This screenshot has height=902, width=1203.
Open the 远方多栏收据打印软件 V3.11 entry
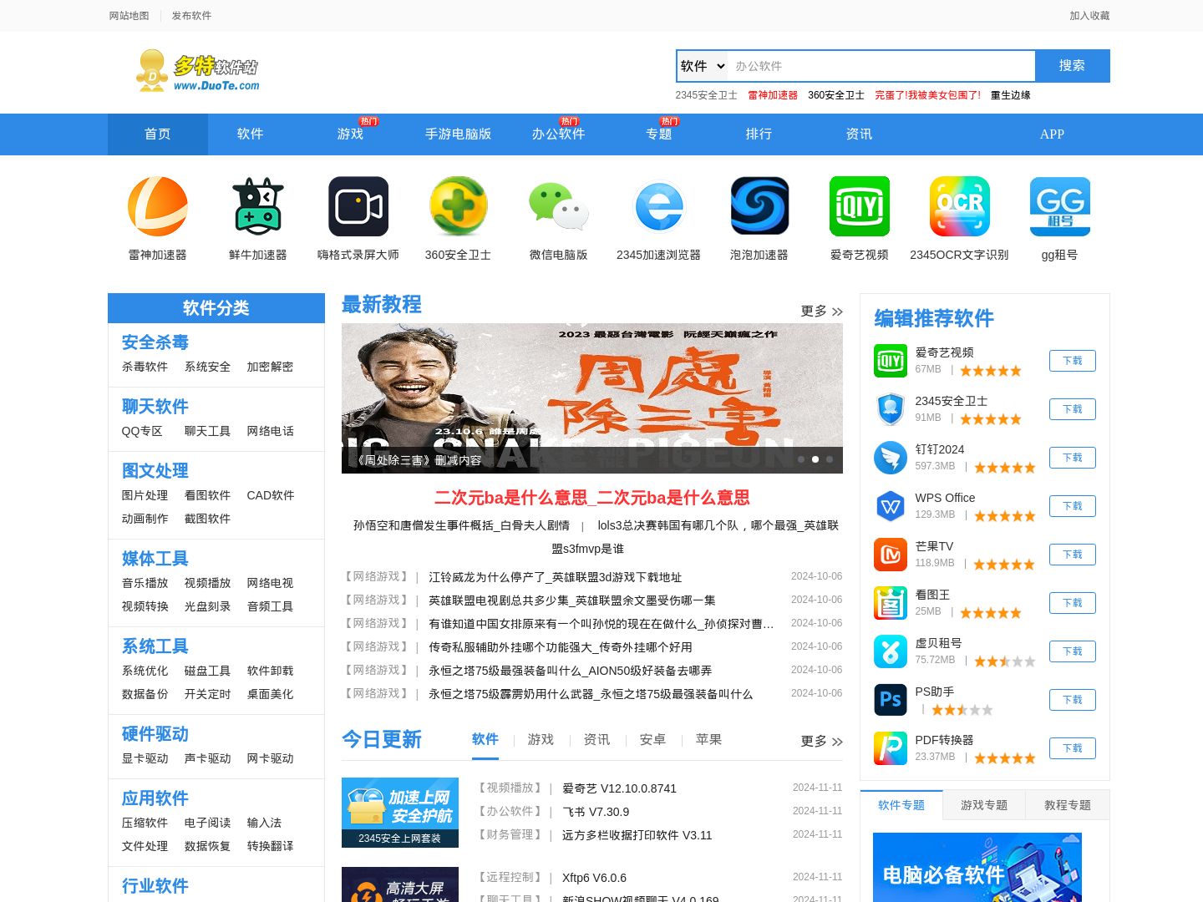637,835
